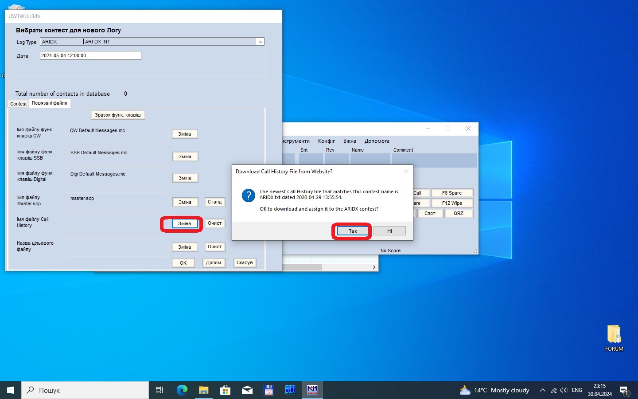Click the Name entry field

click(370, 160)
